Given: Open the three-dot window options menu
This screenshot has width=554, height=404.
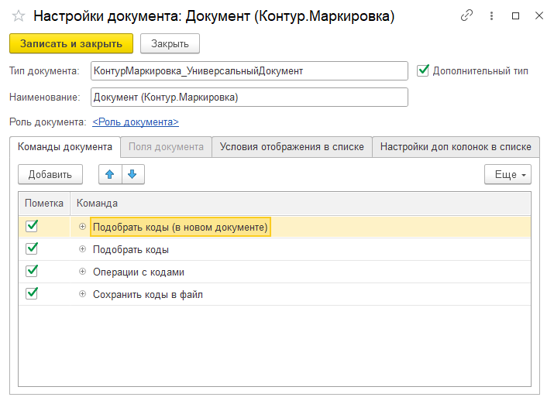Looking at the screenshot, I should point(491,15).
